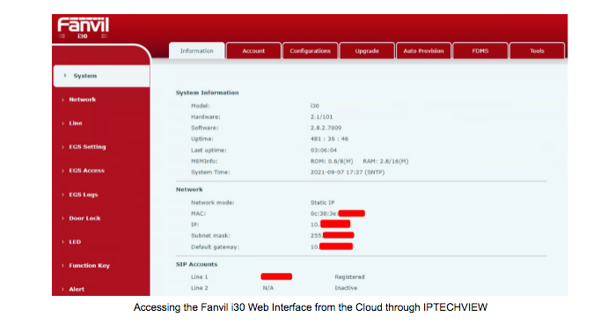The image size is (615, 332).
Task: Click the SIP Accounts heading
Action: coord(196,264)
